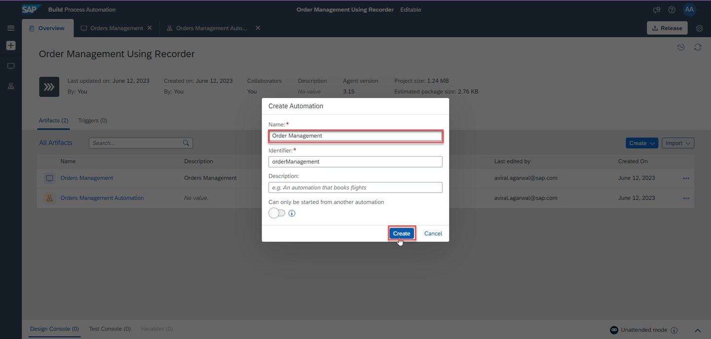Close the Orders Management tab

(x=150, y=28)
